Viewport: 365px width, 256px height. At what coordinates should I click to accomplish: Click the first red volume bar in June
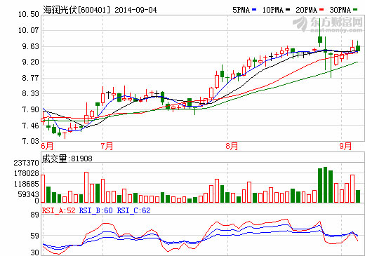click(43, 189)
